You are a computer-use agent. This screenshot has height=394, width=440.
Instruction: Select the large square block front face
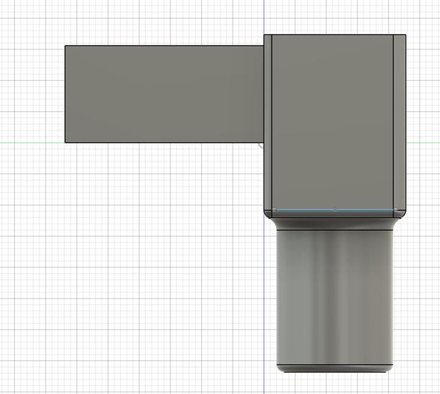pos(332,122)
